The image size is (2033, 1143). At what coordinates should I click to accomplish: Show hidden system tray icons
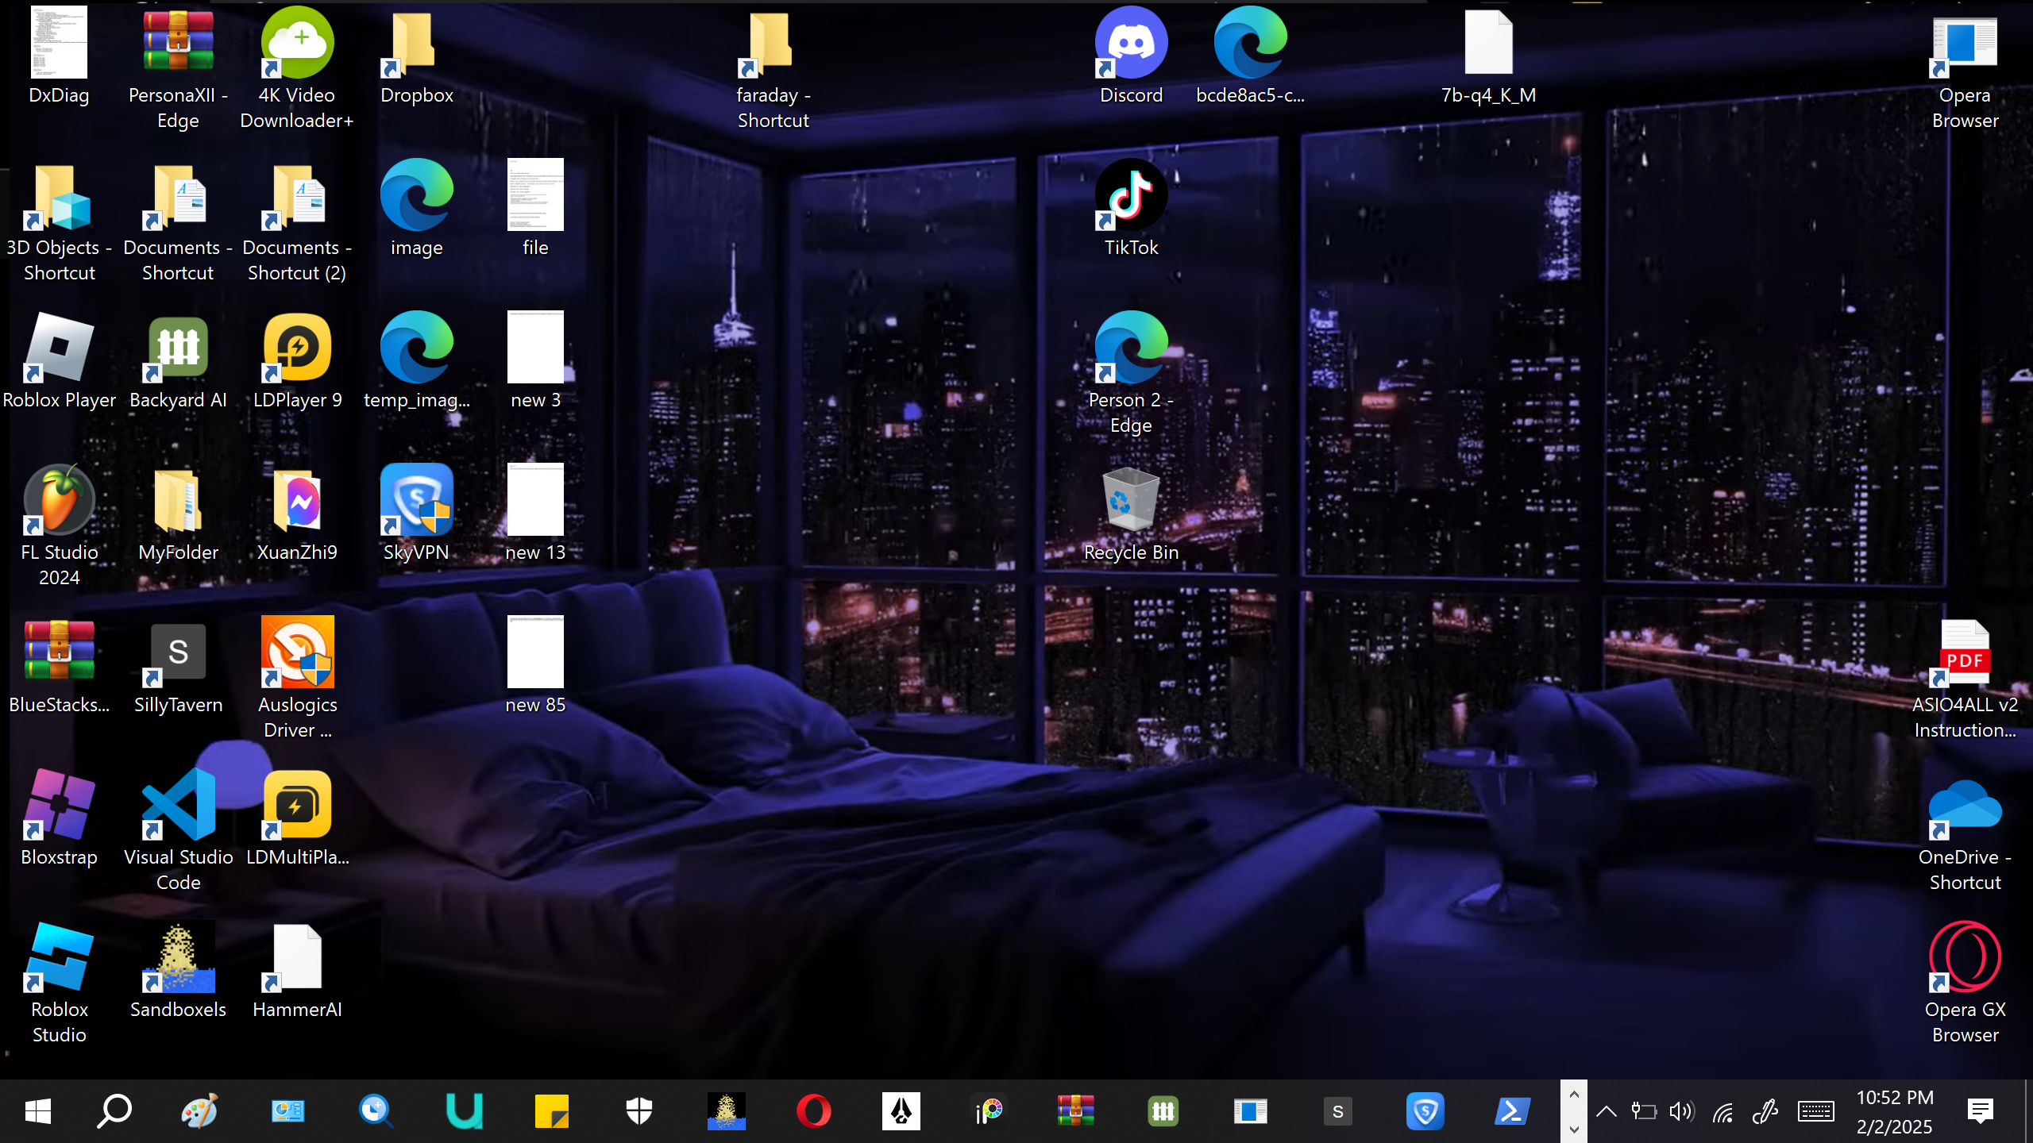[1606, 1111]
